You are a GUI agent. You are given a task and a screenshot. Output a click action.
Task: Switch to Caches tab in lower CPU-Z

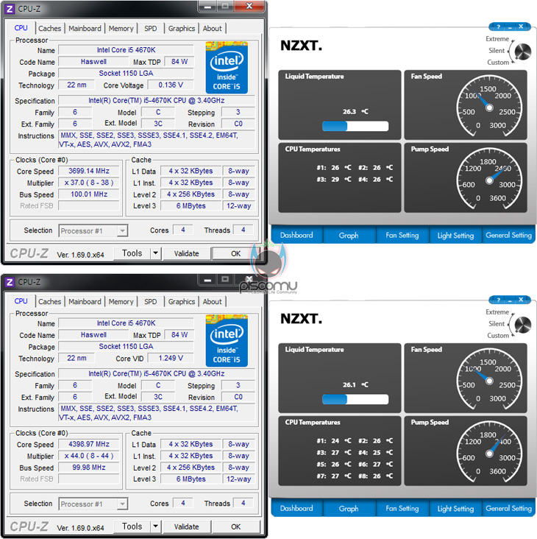pos(50,301)
